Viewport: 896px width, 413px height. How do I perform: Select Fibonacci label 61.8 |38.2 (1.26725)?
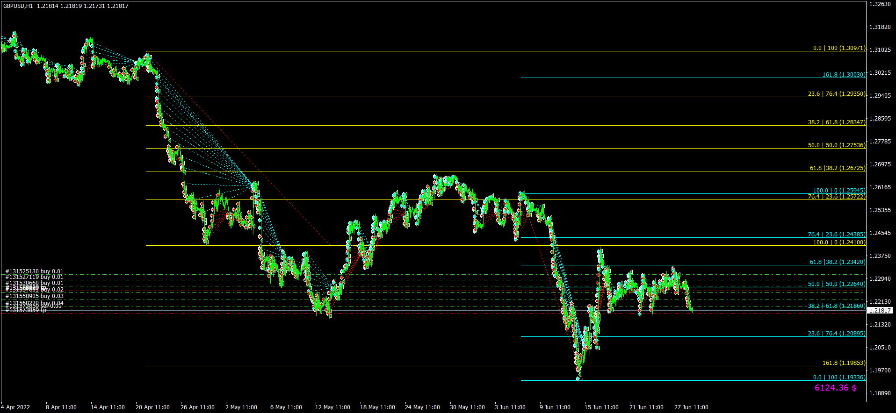click(x=838, y=168)
